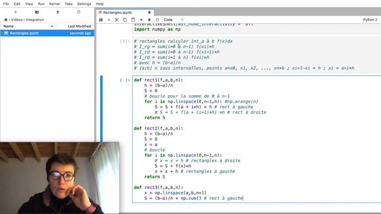Open the cell type Code dropdown
381x214 pixels.
point(173,20)
